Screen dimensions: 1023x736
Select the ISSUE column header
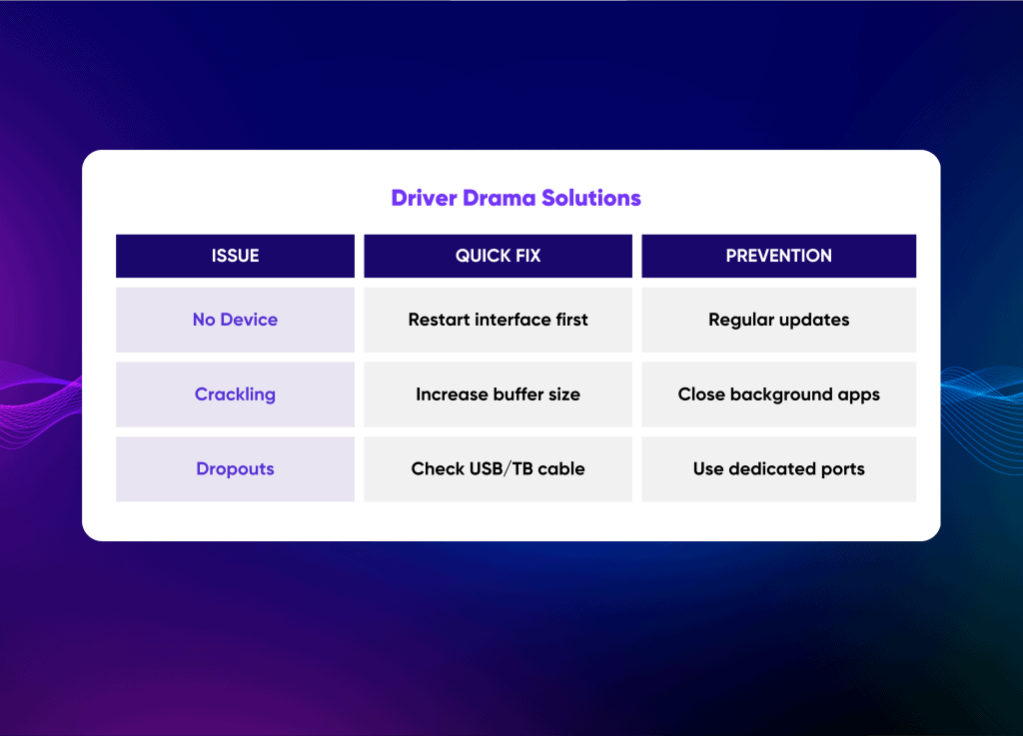coord(235,256)
